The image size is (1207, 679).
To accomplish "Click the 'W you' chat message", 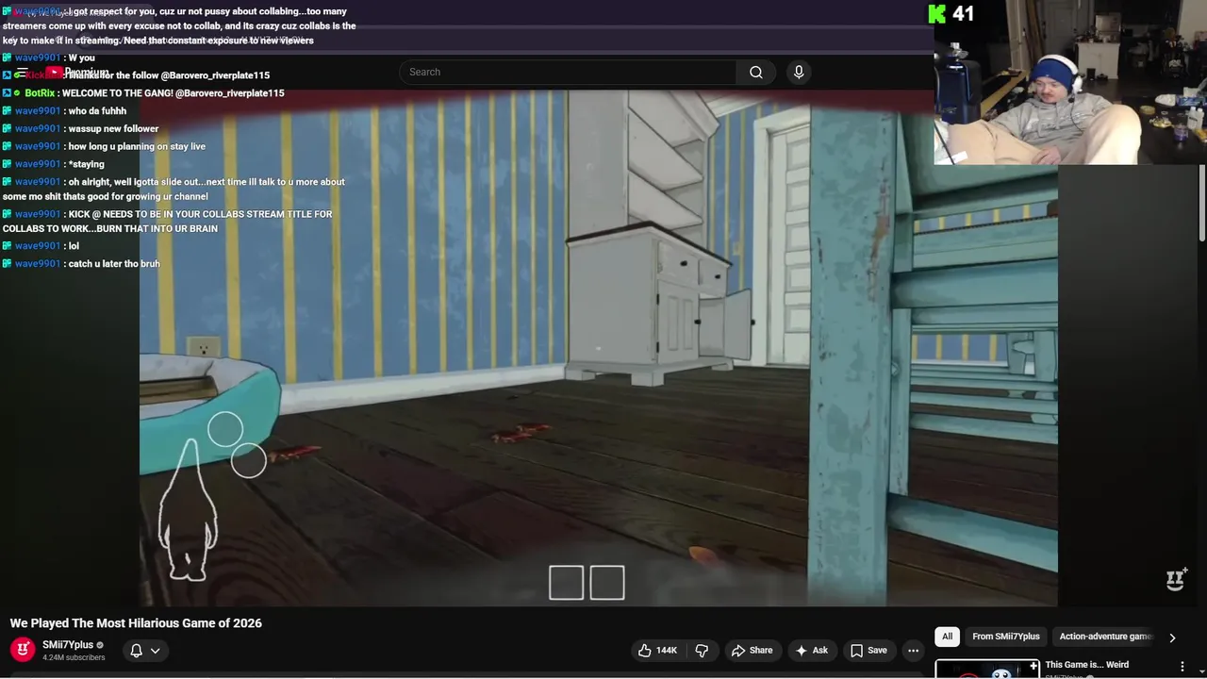I will (82, 58).
